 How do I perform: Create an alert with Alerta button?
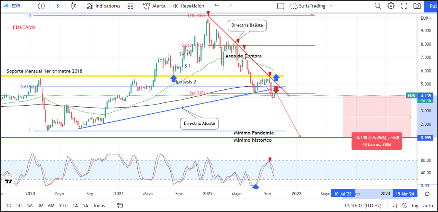click(x=154, y=6)
